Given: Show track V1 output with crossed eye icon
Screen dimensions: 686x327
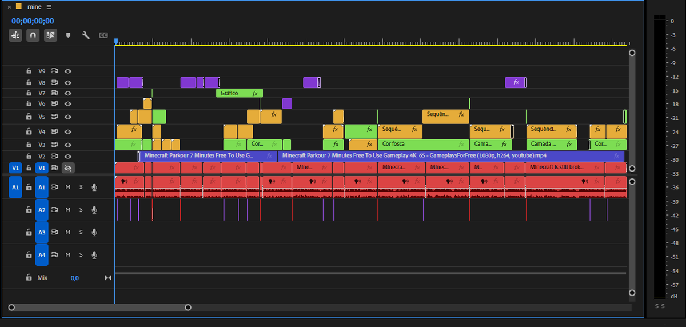Looking at the screenshot, I should [x=68, y=168].
